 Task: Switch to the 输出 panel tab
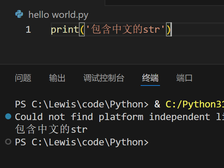[57, 78]
